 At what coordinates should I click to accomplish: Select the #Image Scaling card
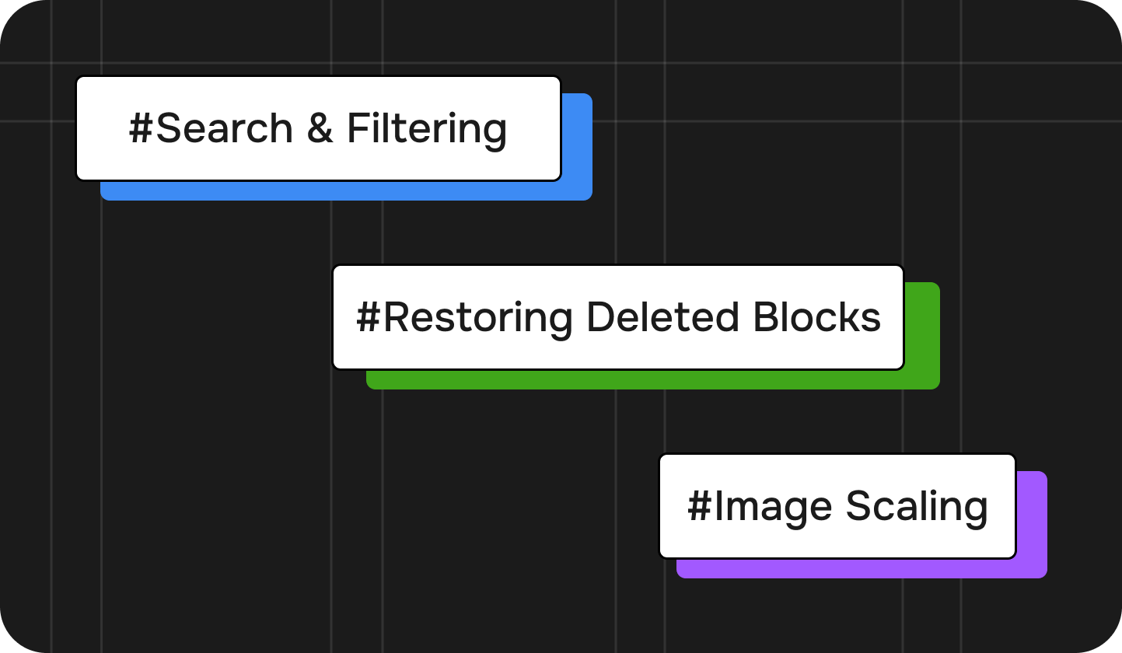[x=837, y=506]
